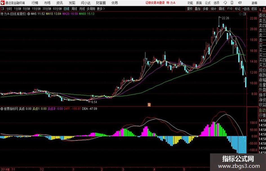266x171 pixels.
Task: Click the diamond icon at chart top-right
Action: click(240, 14)
